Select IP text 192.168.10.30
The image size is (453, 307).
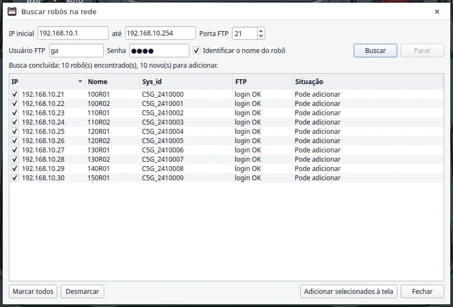coord(43,178)
